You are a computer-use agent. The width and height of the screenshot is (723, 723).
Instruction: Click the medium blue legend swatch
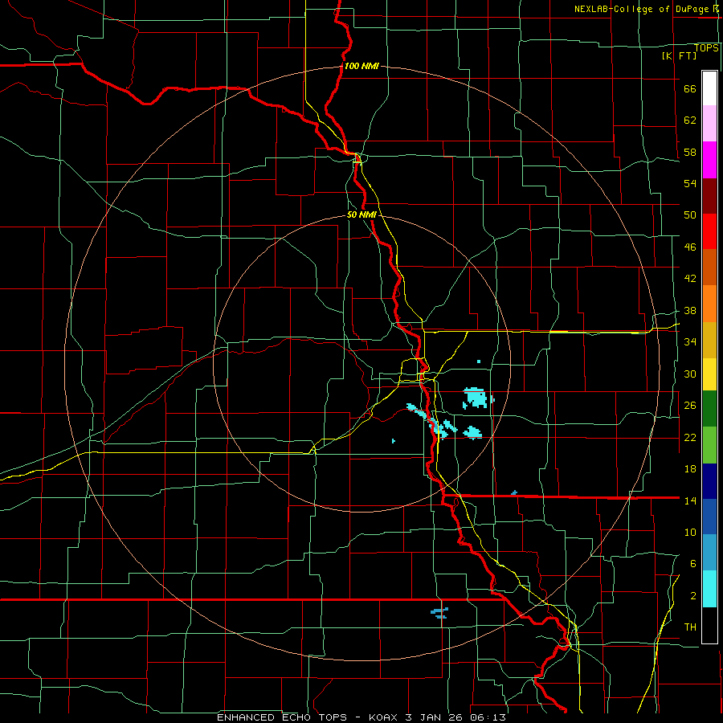(709, 517)
